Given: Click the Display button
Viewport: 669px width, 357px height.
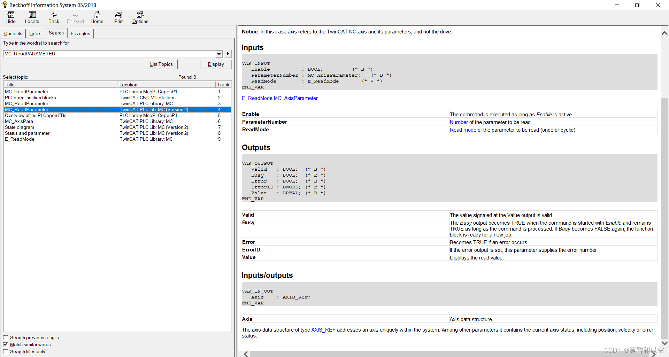Looking at the screenshot, I should 216,64.
